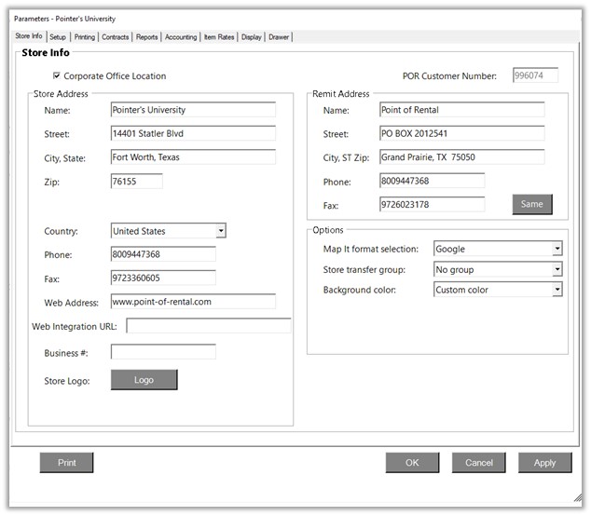Click the Logo button

tap(144, 380)
